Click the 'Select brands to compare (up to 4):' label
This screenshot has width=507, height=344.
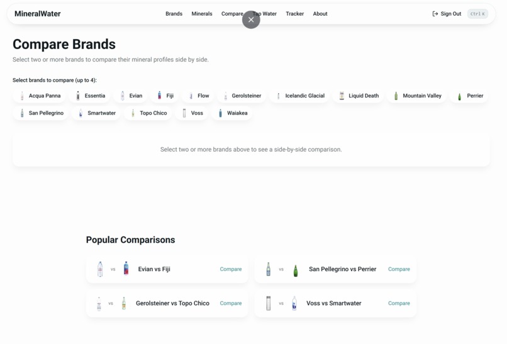point(55,80)
